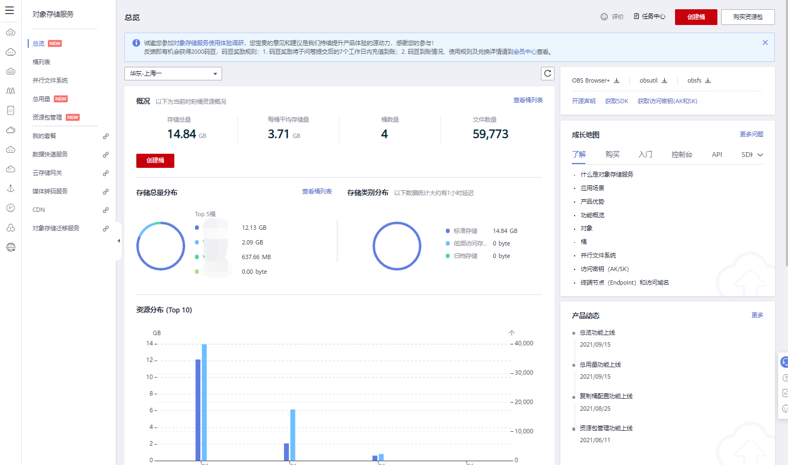Click 更多问题 in the 成长地图 panel
Image resolution: width=788 pixels, height=465 pixels.
tap(752, 134)
